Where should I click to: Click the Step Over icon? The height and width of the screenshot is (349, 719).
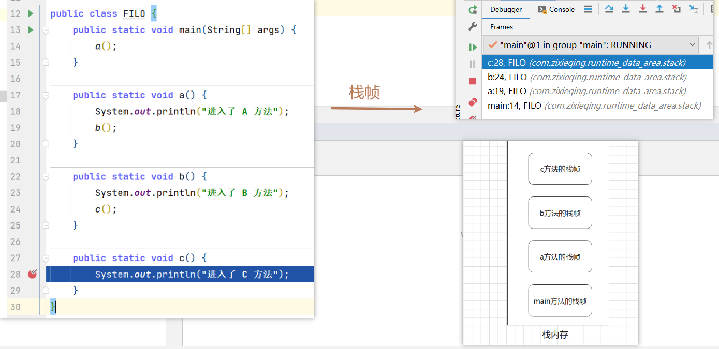click(x=609, y=9)
